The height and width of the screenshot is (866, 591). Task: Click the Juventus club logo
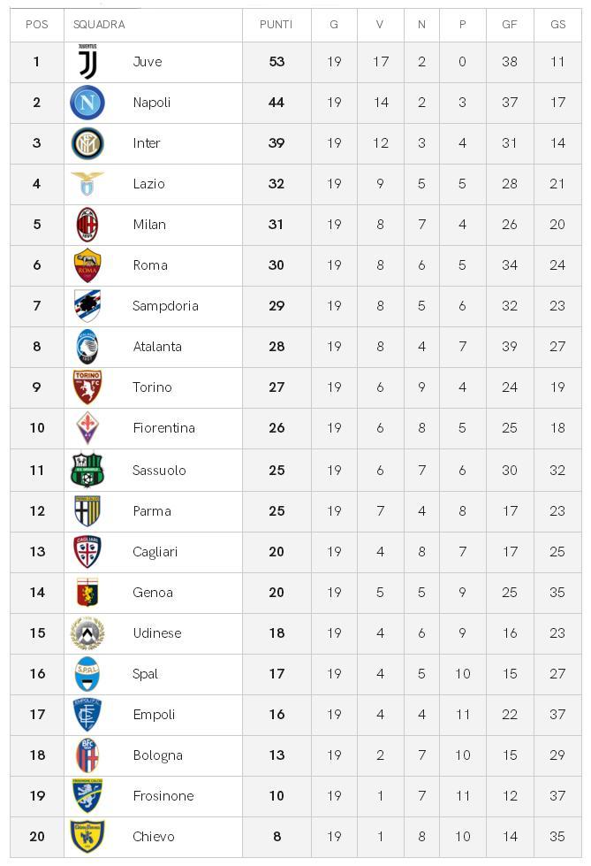[x=87, y=62]
